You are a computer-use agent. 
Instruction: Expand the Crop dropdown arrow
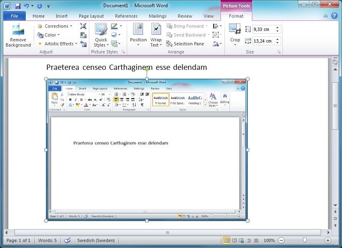[235, 45]
